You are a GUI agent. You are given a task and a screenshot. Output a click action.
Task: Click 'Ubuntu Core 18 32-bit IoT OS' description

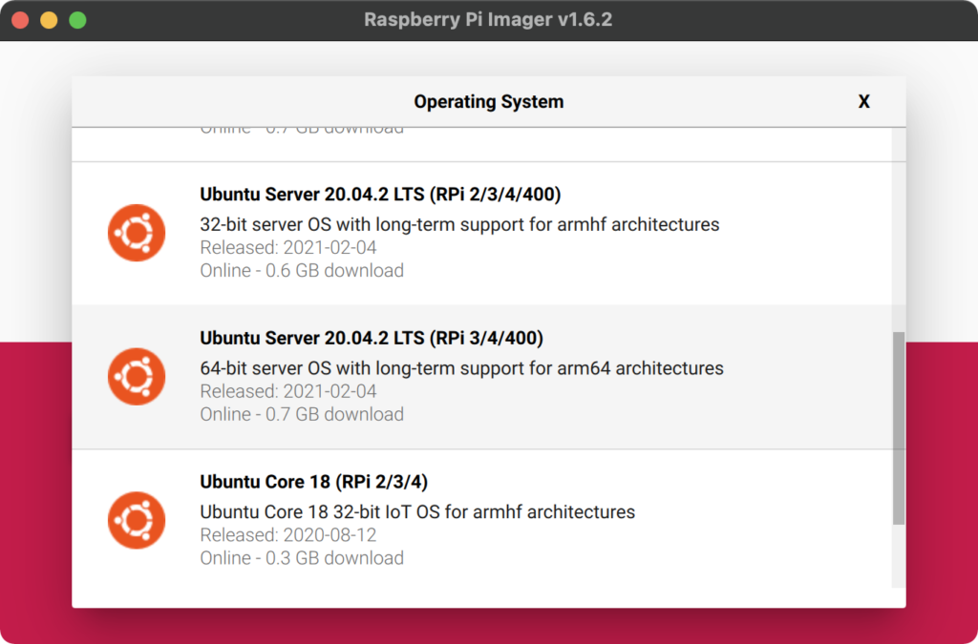(417, 512)
